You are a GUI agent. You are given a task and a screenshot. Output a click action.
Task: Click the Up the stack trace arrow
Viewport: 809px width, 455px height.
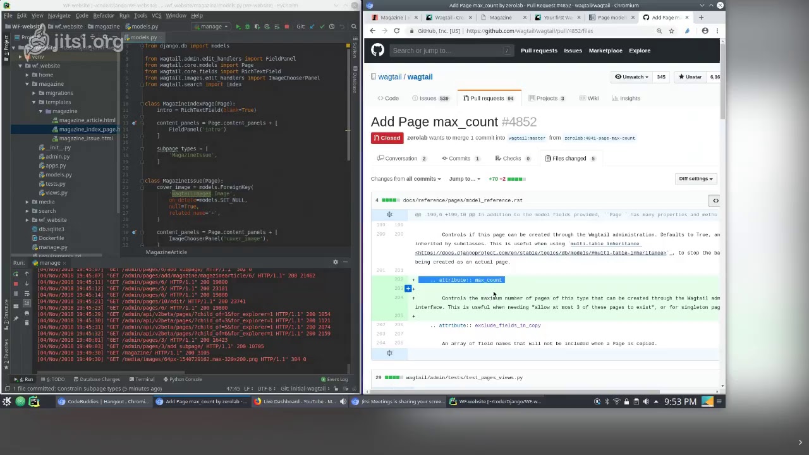(x=27, y=274)
